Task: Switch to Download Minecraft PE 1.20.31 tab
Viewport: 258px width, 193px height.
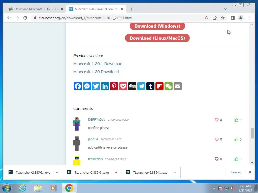Action: click(35, 9)
